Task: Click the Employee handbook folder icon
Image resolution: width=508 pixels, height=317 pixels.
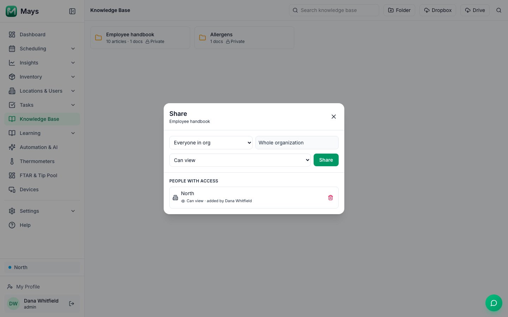Action: click(x=98, y=38)
